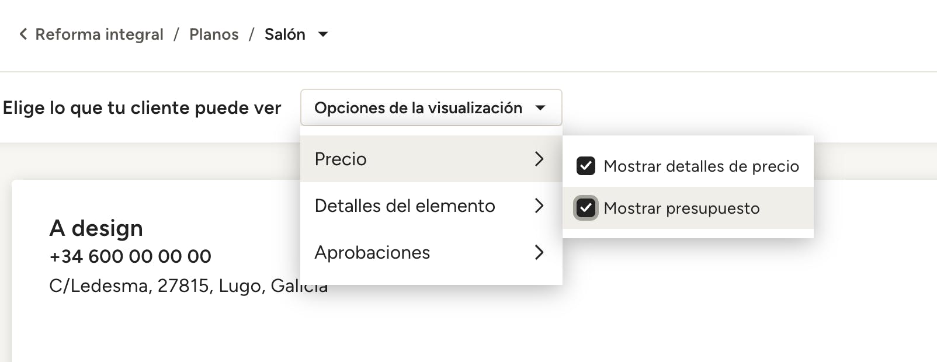The height and width of the screenshot is (362, 937).
Task: Click the caret arrow inside Opciones de la visualización
Action: (540, 108)
